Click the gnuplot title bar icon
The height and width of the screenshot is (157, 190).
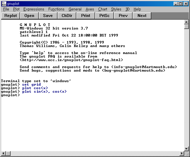pyautogui.click(x=4, y=4)
